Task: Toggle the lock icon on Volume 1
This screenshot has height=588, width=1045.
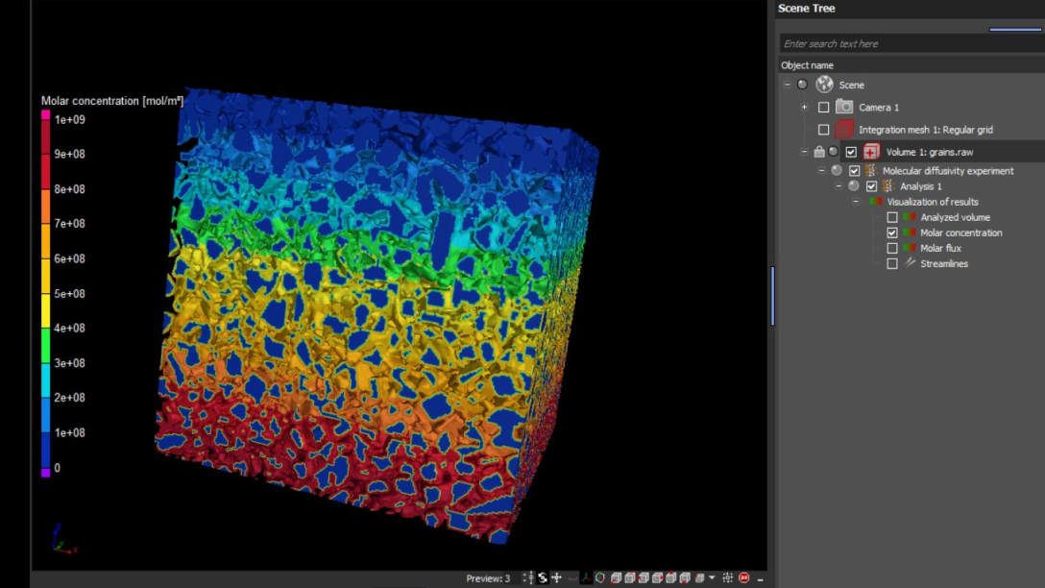Action: [819, 152]
